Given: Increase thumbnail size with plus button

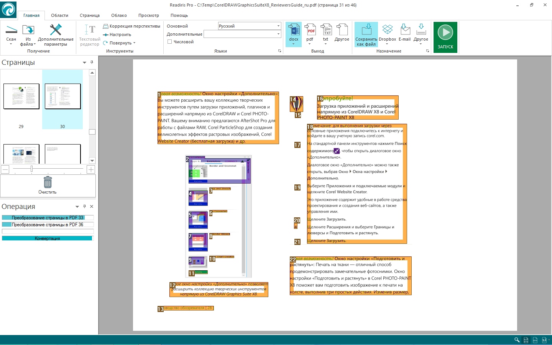Looking at the screenshot, I should [x=91, y=169].
